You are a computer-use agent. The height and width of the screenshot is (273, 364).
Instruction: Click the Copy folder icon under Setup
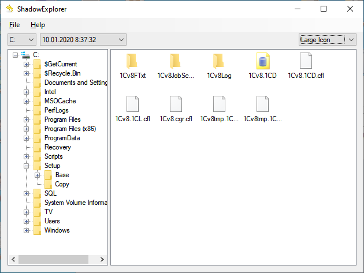pos(49,184)
